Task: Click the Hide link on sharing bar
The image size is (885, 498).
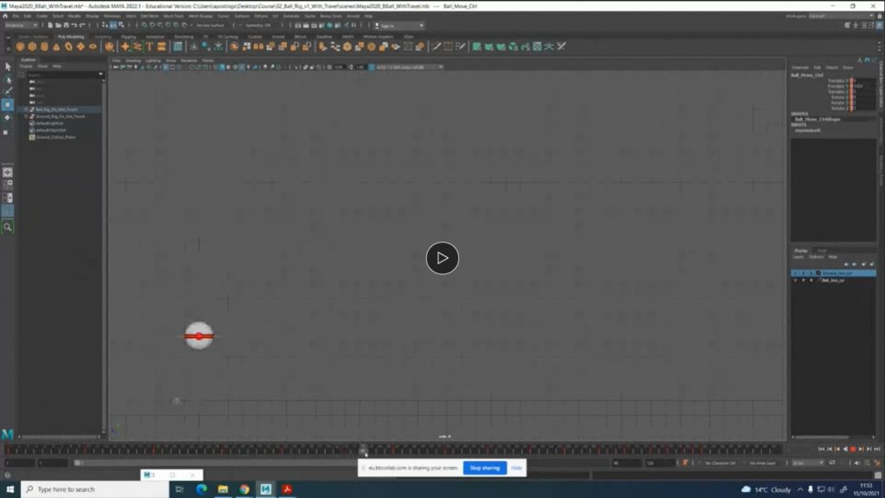Action: 516,468
